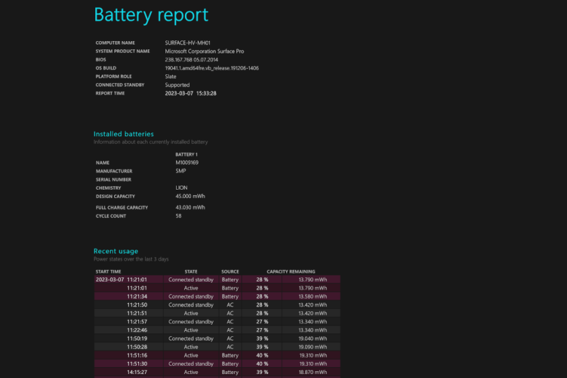This screenshot has width=567, height=378.
Task: Click manufacturer value SMP
Action: pos(181,171)
